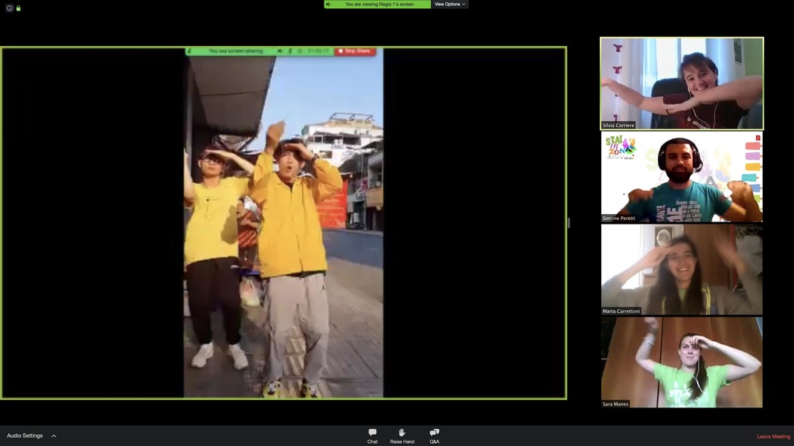Viewport: 794px width, 446px height.
Task: Select Sara Manes' video thumbnail
Action: (682, 363)
